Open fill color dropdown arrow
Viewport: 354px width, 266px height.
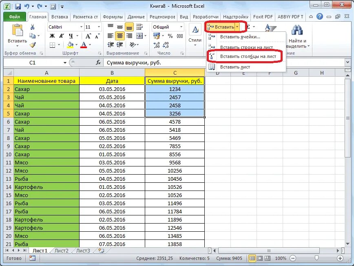click(76, 45)
